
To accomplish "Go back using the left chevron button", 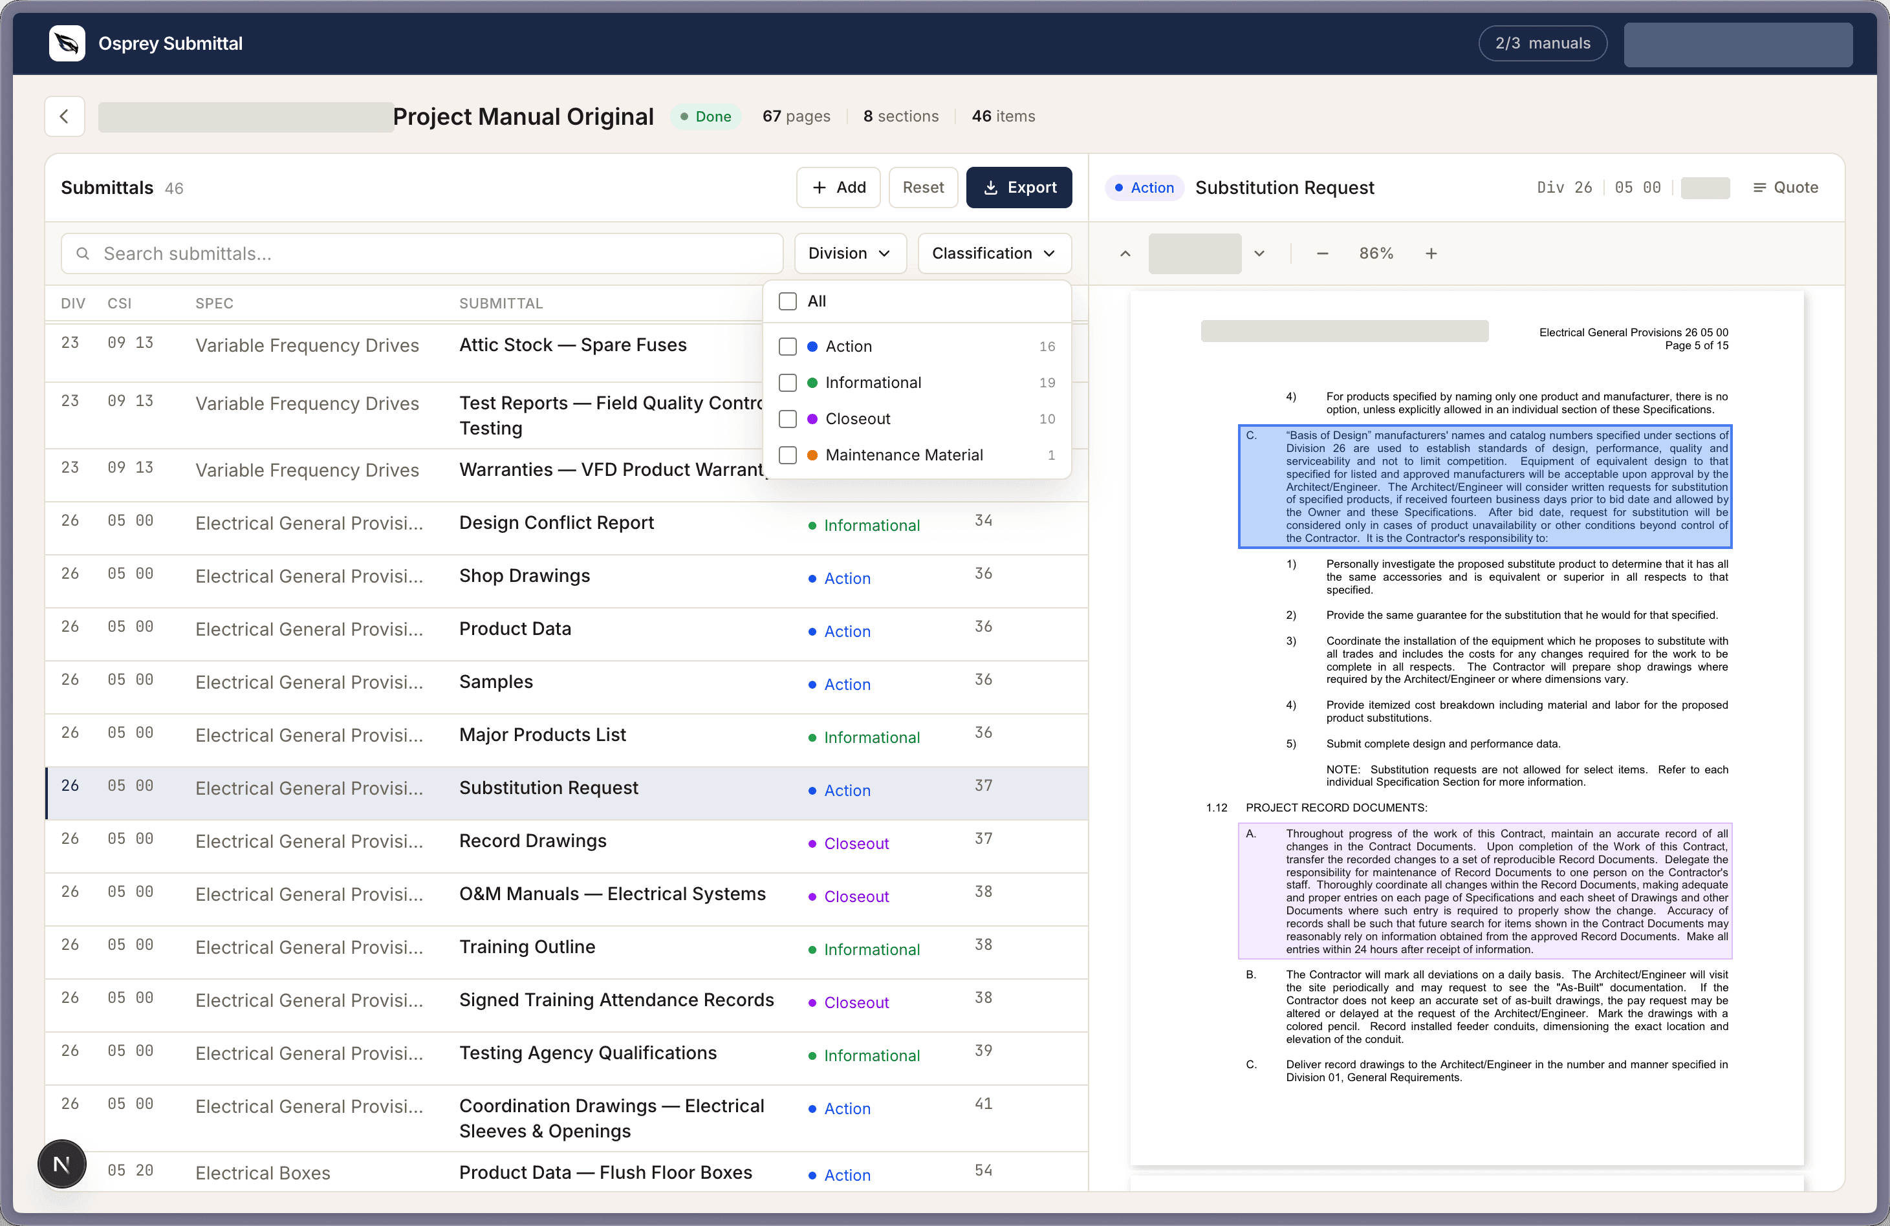I will (64, 117).
